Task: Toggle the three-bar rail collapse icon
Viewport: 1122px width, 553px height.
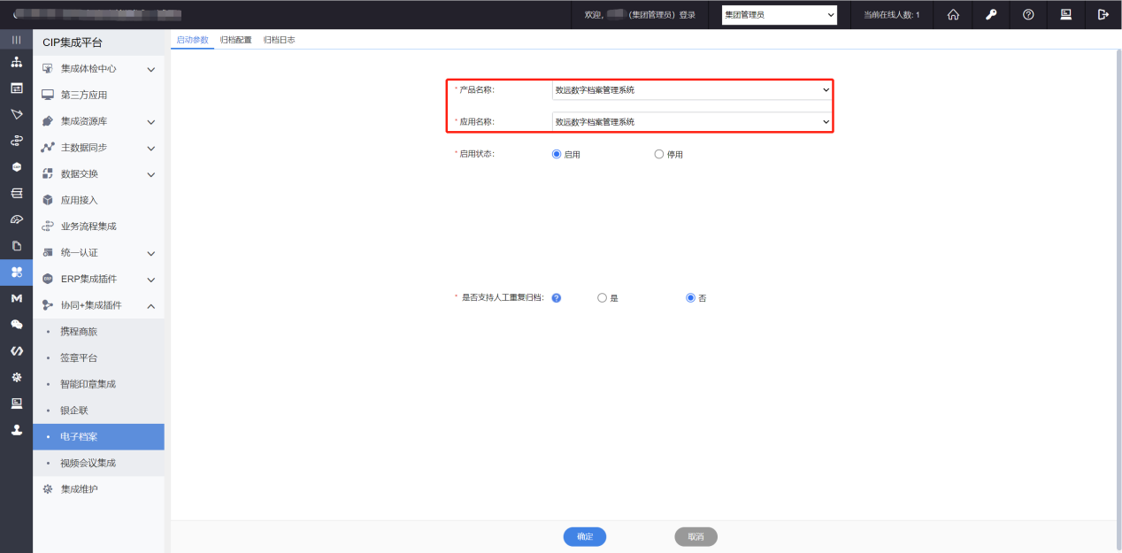Action: 16,40
